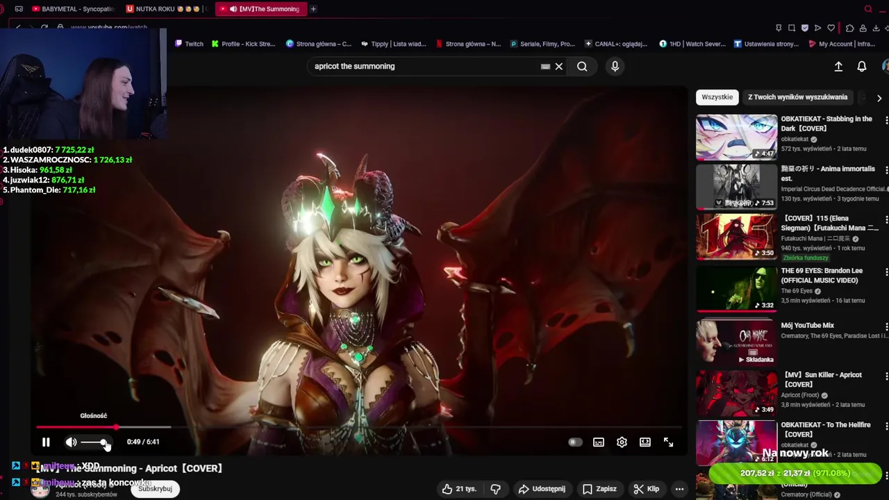Open THE 69 EYES Brandon Lee thumbnail

(737, 289)
